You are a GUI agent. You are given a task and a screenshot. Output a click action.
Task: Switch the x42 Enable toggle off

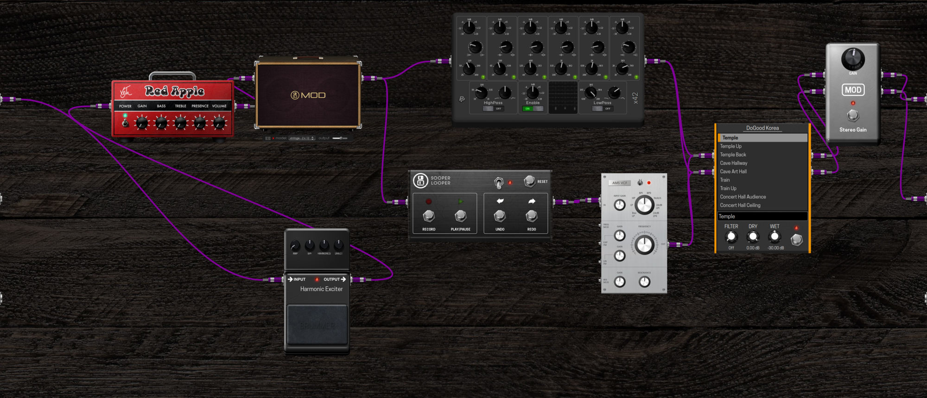(x=533, y=109)
